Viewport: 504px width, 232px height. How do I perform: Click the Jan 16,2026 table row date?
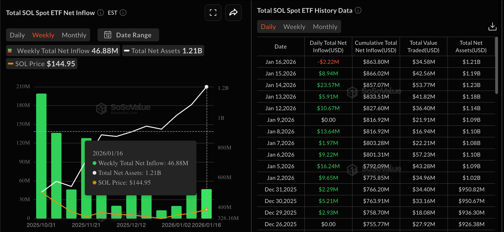pos(281,62)
